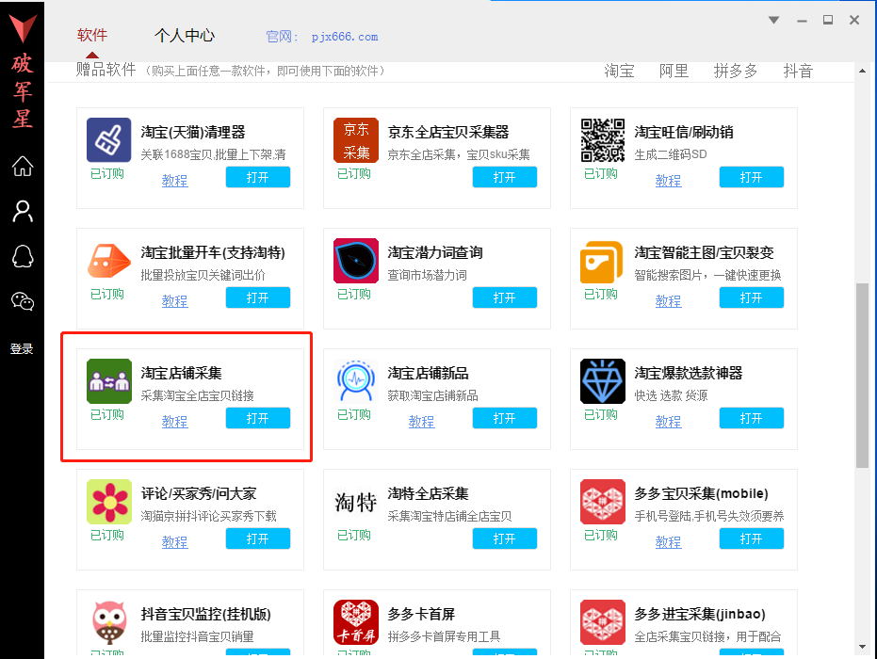Click the 多多卡首屏 icon

[356, 621]
